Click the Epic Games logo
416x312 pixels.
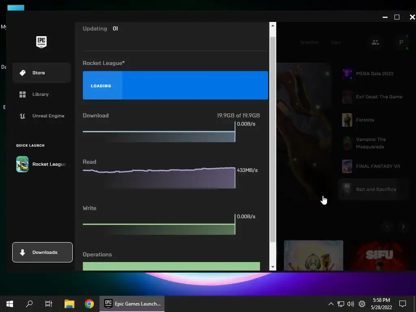pos(41,42)
